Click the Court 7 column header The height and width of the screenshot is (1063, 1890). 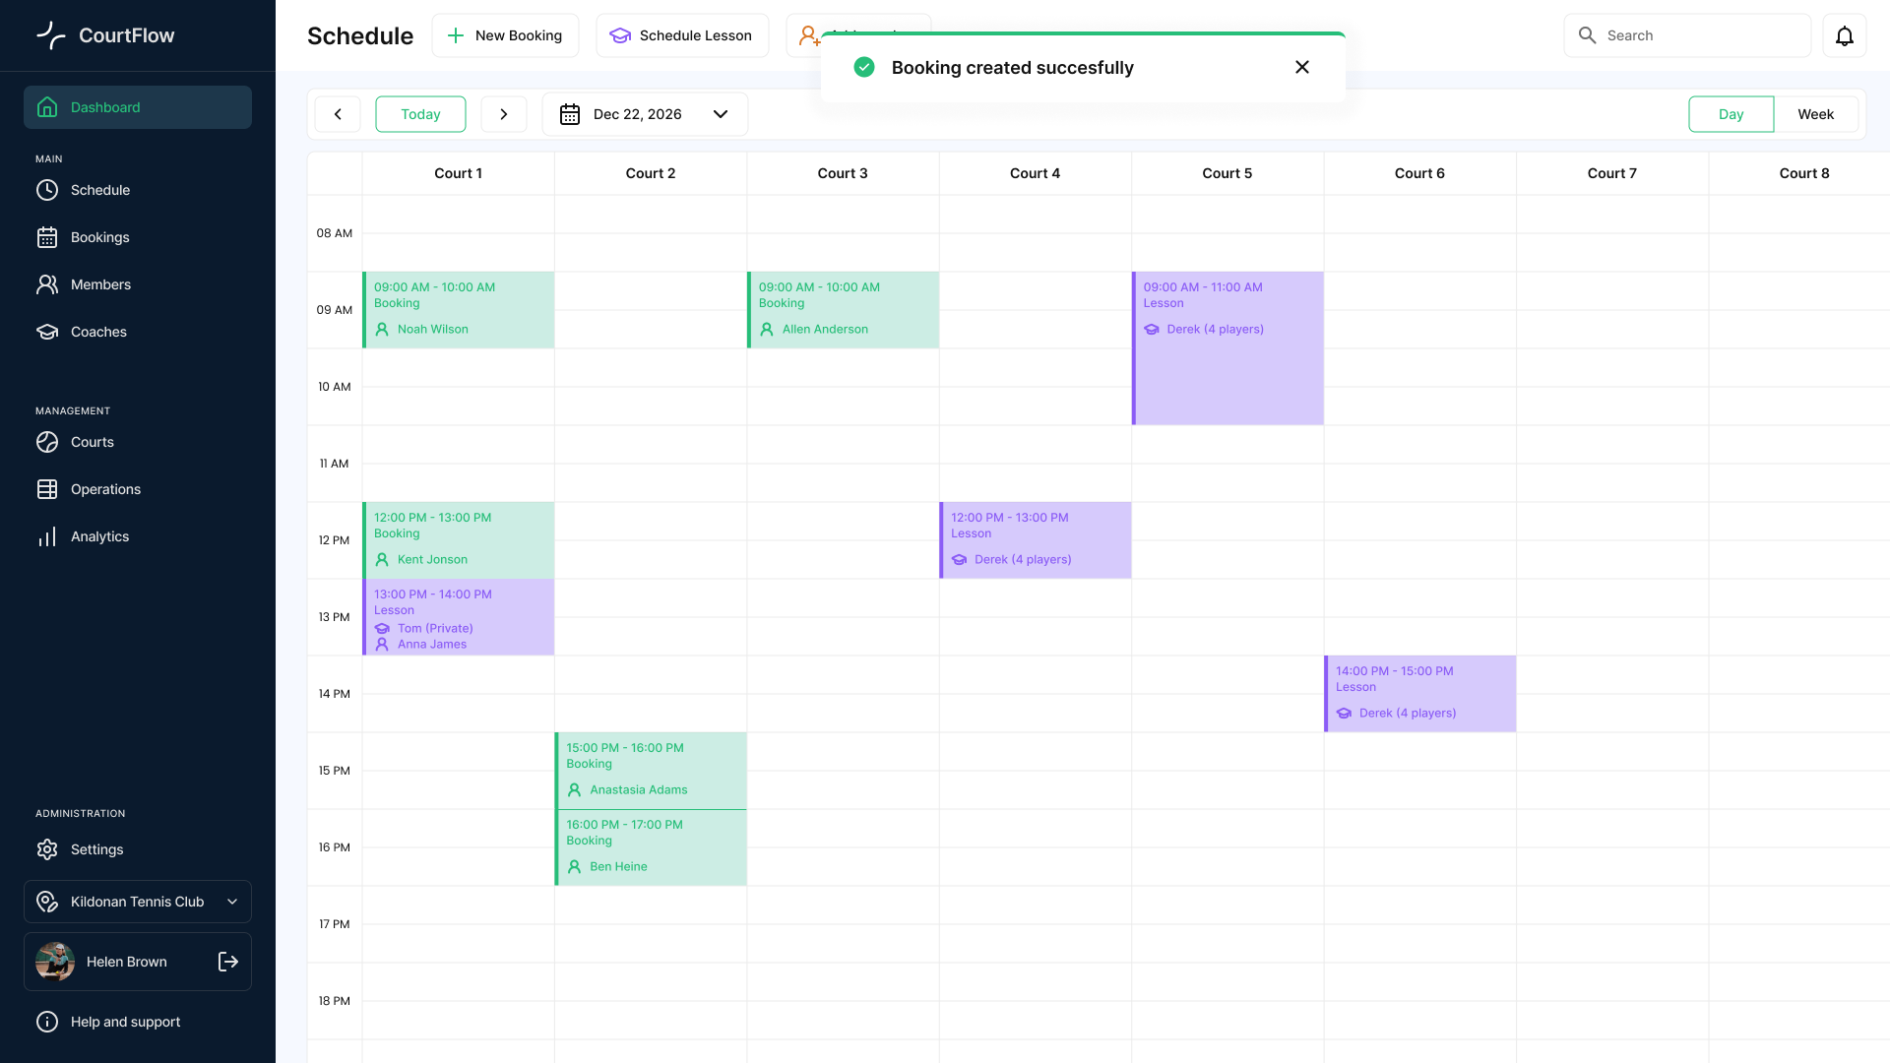click(x=1612, y=173)
